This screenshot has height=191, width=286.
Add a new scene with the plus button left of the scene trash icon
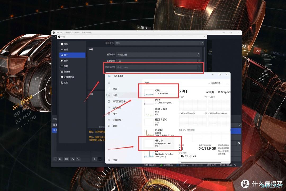coord(55,159)
